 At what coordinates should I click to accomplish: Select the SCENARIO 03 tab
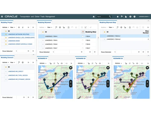pos(118,58)
